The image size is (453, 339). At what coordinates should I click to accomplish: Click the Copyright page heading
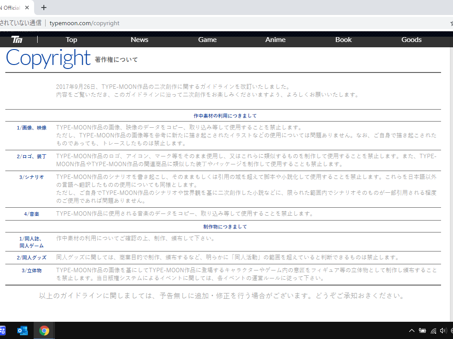(48, 58)
